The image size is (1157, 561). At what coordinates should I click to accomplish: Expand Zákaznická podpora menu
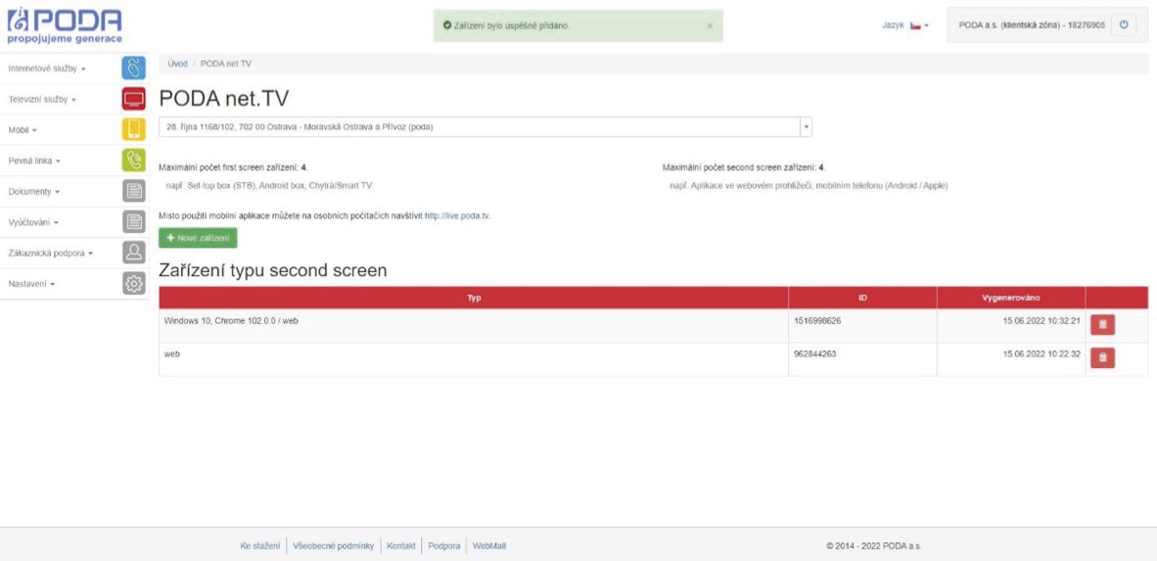[50, 254]
